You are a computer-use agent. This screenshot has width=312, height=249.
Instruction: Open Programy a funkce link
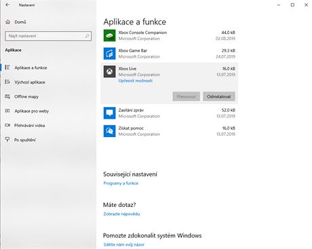(121, 183)
